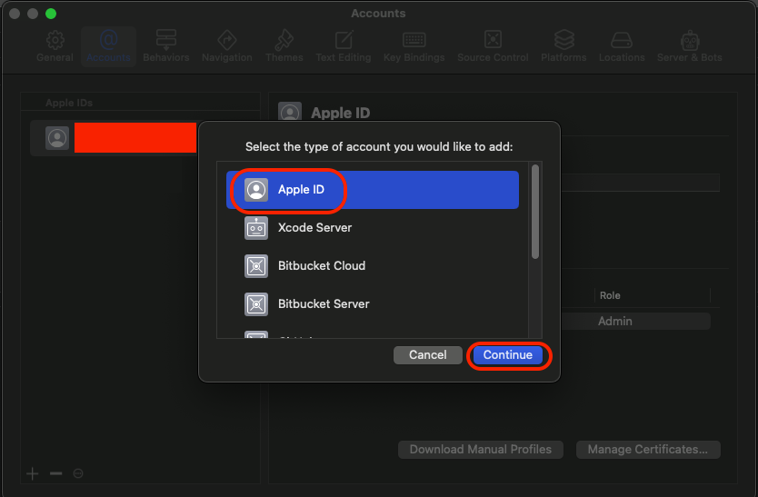Add a new account with plus button

tap(33, 473)
